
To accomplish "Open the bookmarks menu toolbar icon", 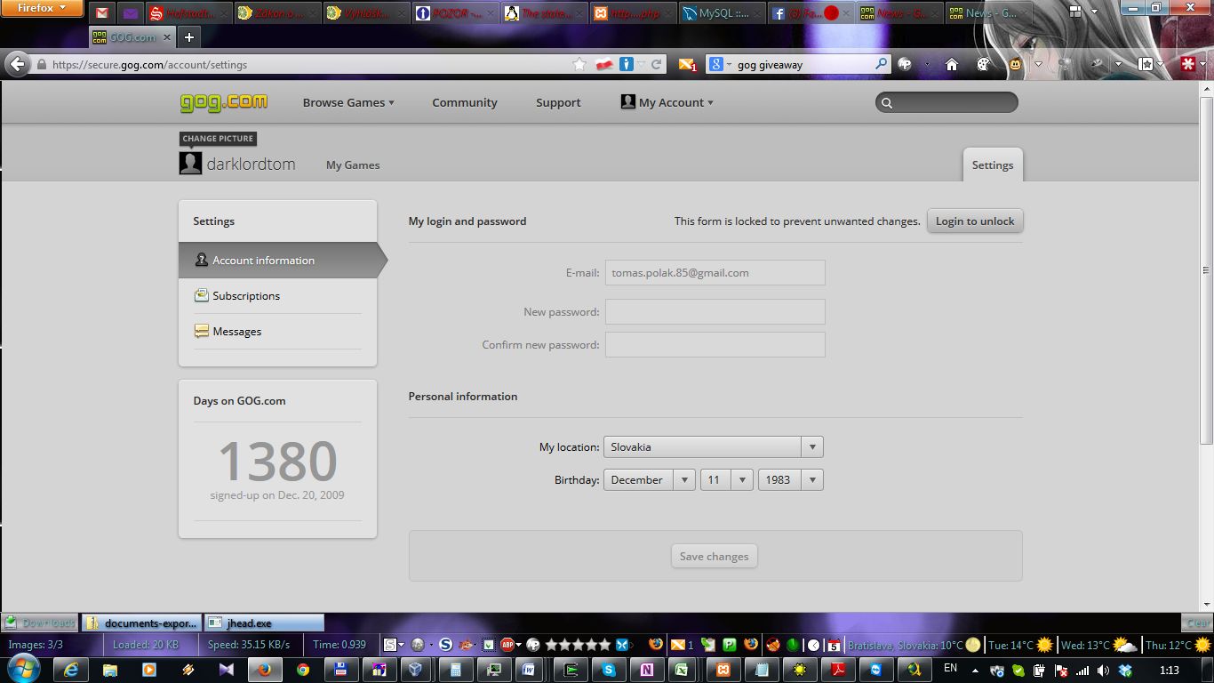I will [x=1146, y=64].
